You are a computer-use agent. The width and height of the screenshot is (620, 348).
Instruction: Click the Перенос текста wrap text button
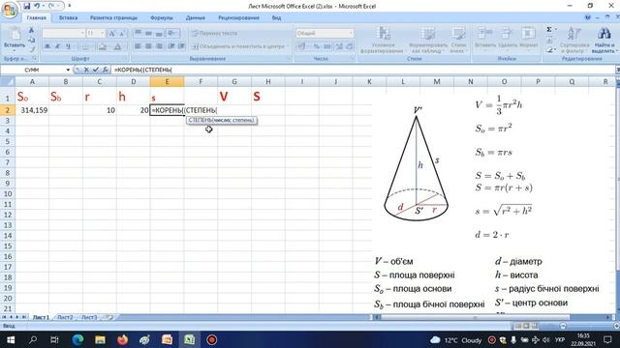[x=215, y=34]
